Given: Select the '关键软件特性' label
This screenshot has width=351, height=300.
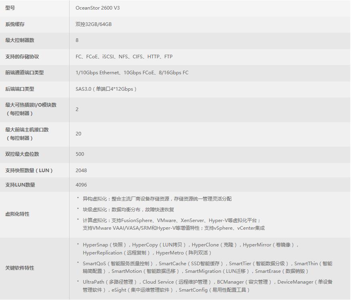Looking at the screenshot, I should pos(20,268).
